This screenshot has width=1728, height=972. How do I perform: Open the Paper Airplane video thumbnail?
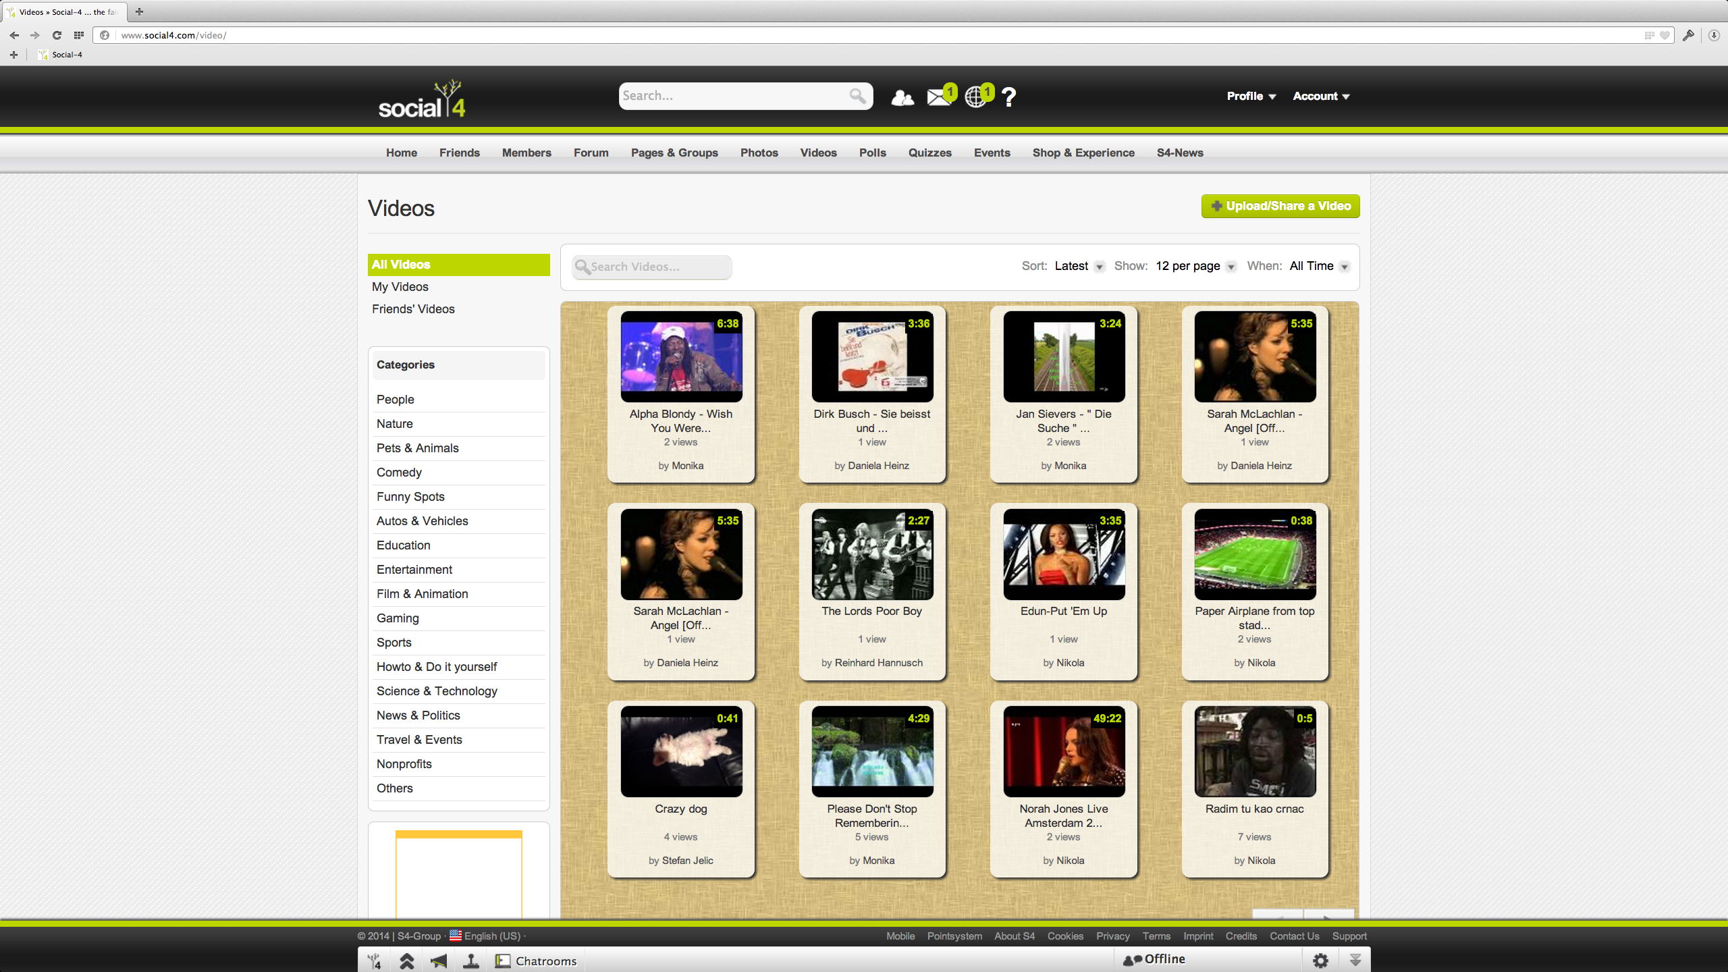point(1255,553)
